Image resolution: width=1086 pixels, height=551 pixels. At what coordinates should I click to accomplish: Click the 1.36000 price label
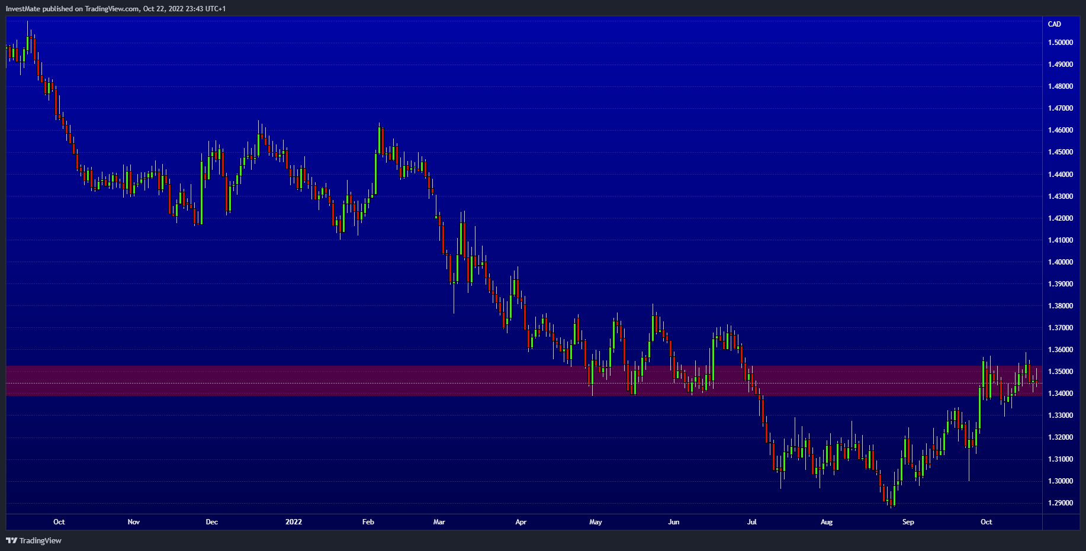click(1061, 350)
